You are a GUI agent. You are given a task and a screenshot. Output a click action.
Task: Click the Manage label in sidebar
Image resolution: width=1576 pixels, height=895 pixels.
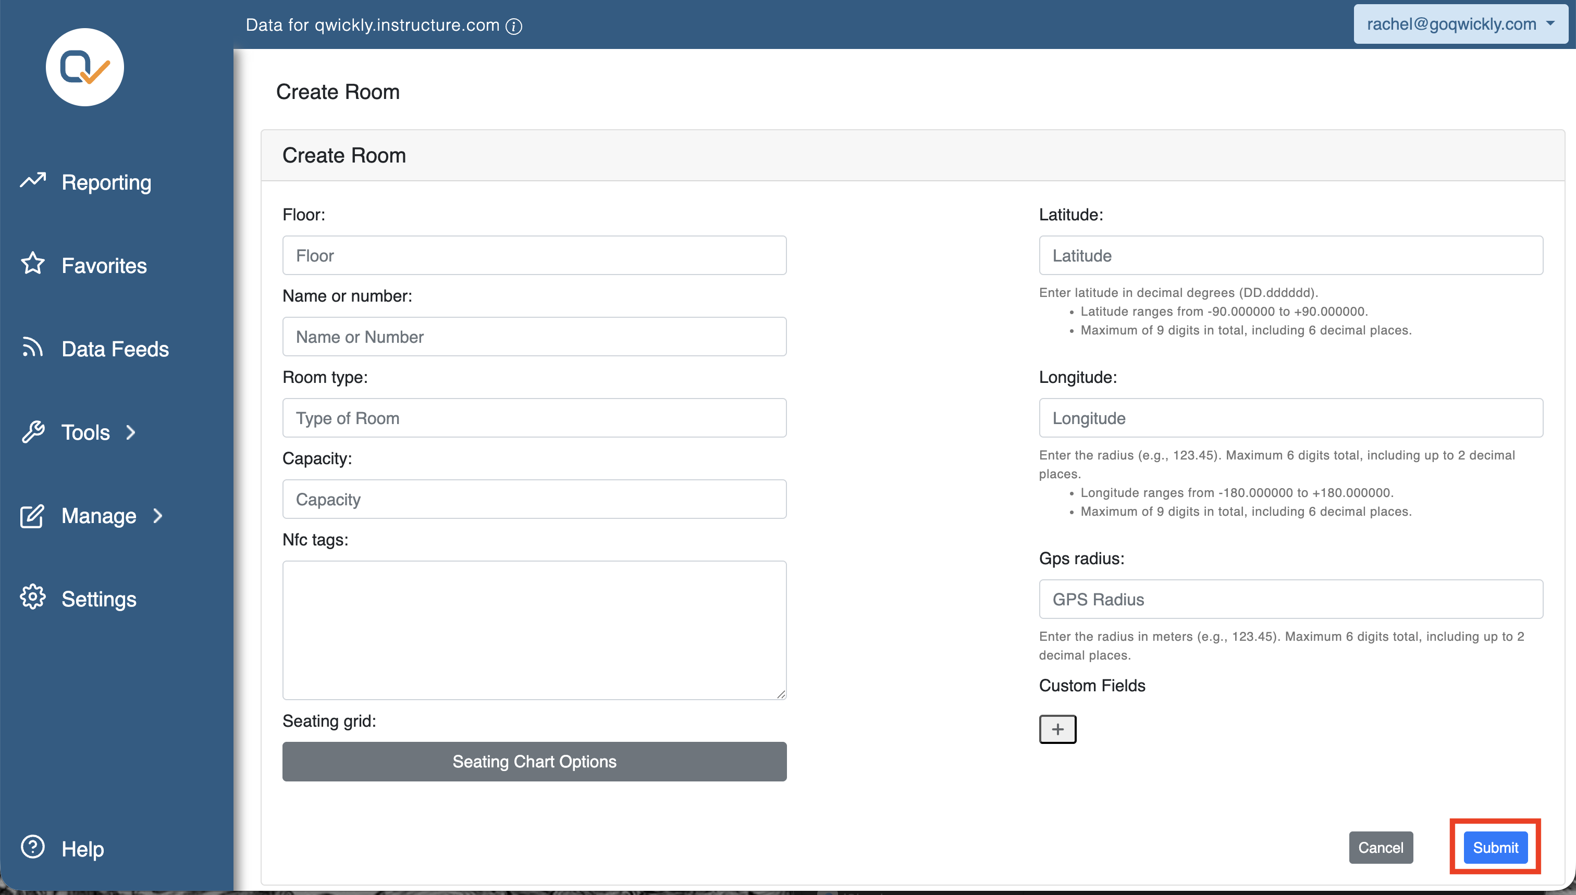click(99, 516)
